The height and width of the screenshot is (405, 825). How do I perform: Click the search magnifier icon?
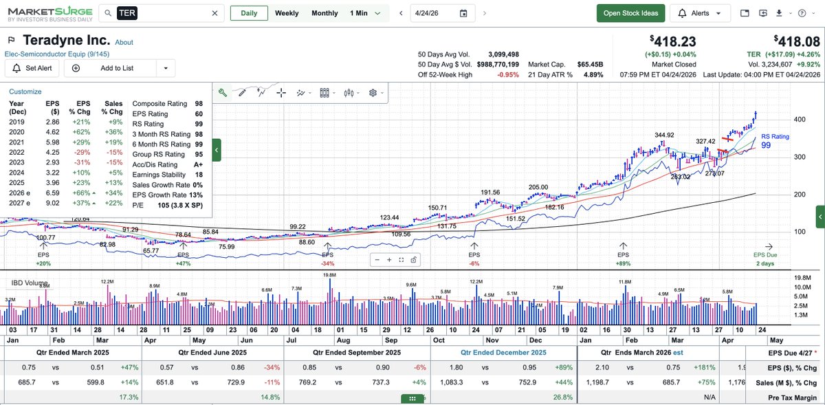click(108, 13)
